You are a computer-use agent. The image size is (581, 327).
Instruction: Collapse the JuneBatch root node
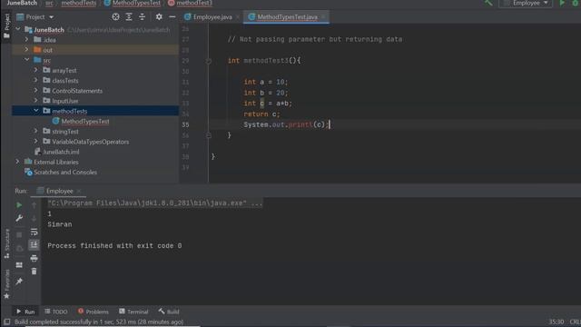pos(18,29)
